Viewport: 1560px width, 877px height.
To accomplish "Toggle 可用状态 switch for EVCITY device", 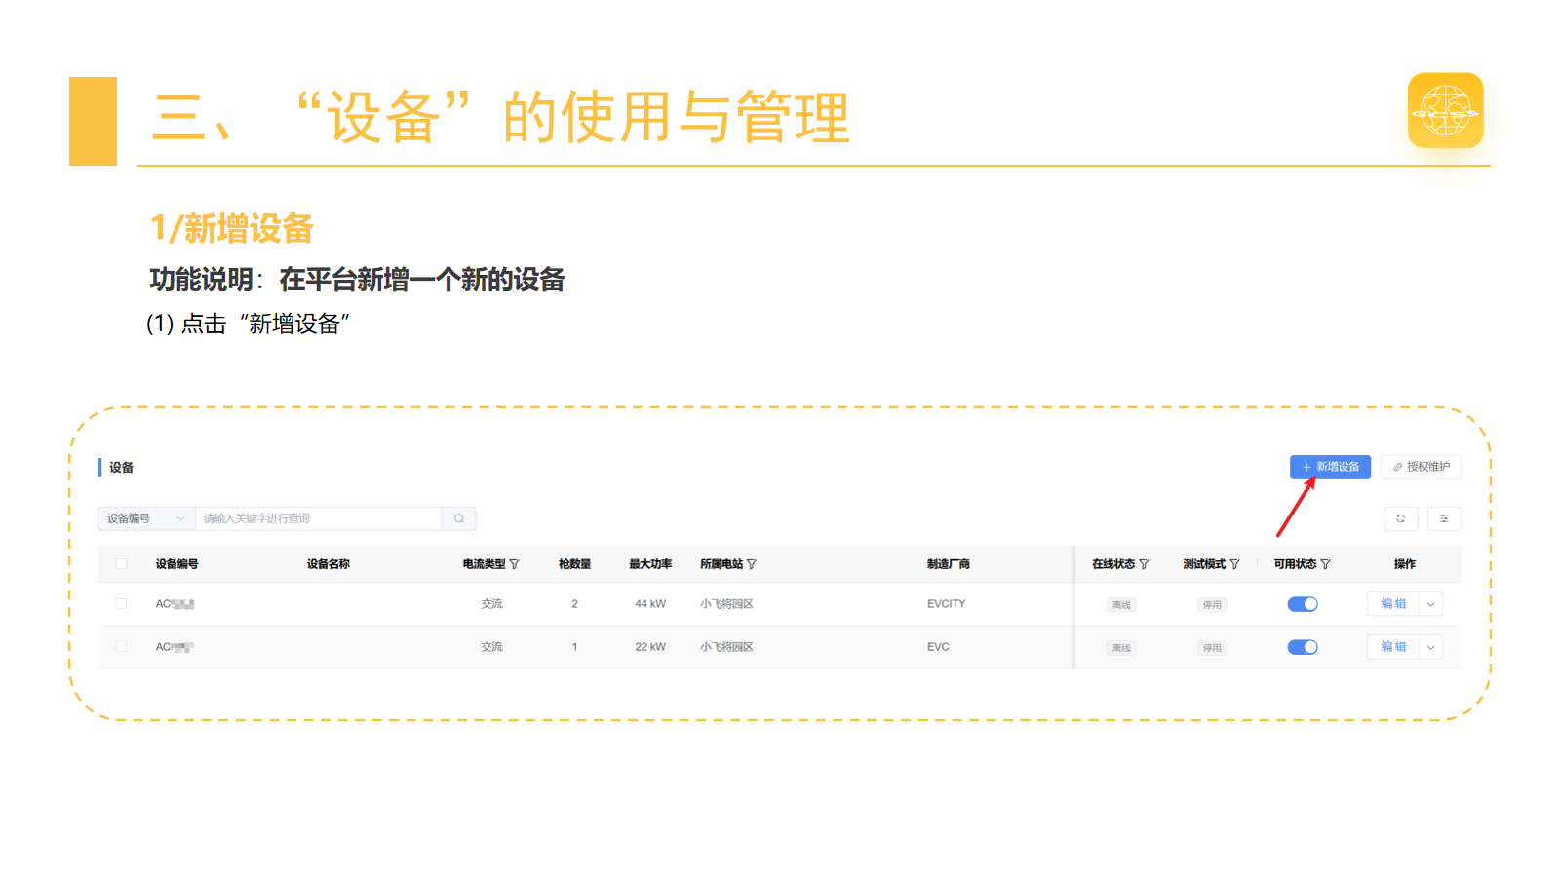I will pos(1303,604).
